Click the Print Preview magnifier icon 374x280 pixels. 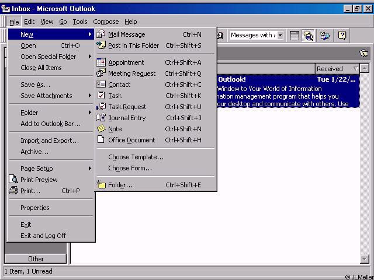tap(13, 179)
